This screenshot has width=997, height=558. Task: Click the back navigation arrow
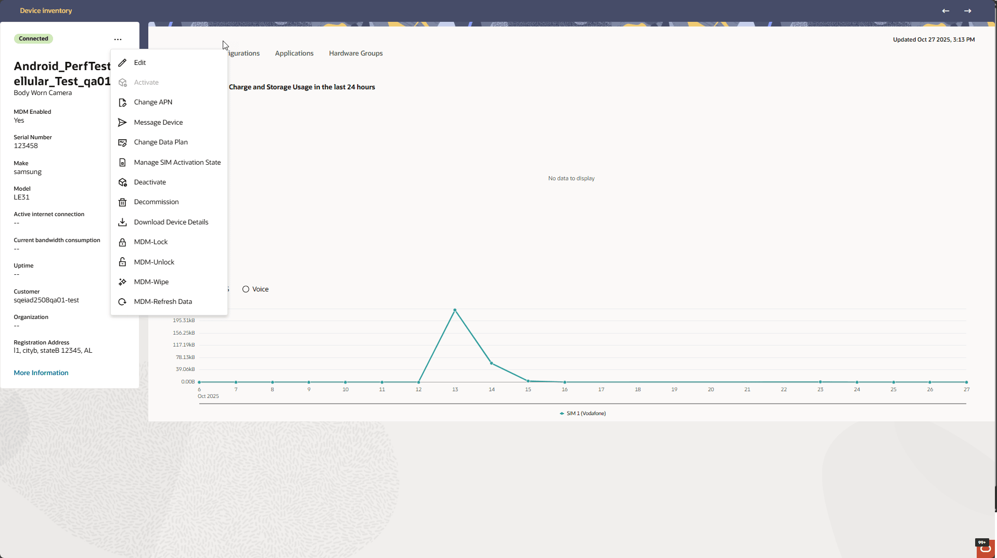945,11
